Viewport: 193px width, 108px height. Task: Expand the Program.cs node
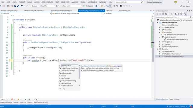[160, 42]
